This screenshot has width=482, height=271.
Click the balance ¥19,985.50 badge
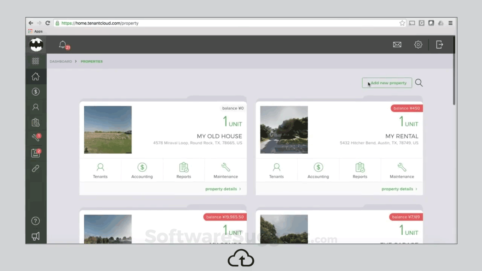click(x=225, y=217)
